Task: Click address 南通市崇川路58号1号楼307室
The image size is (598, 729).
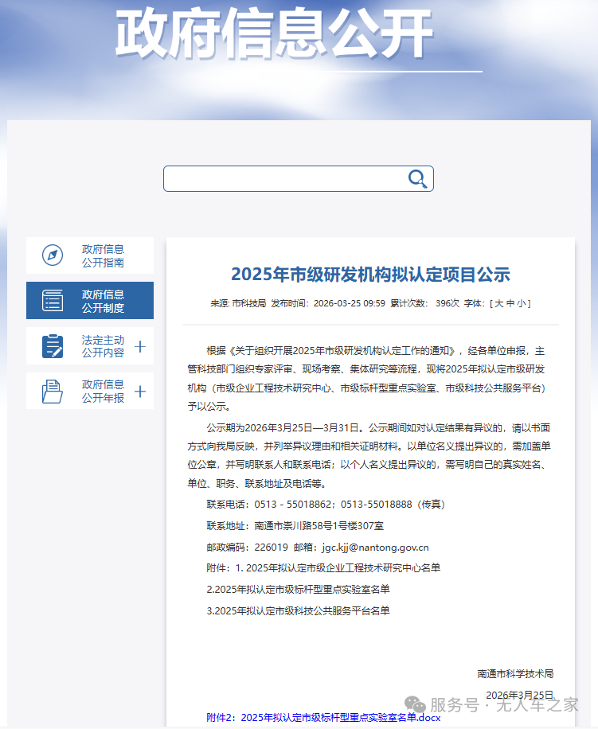Action: pyautogui.click(x=319, y=526)
